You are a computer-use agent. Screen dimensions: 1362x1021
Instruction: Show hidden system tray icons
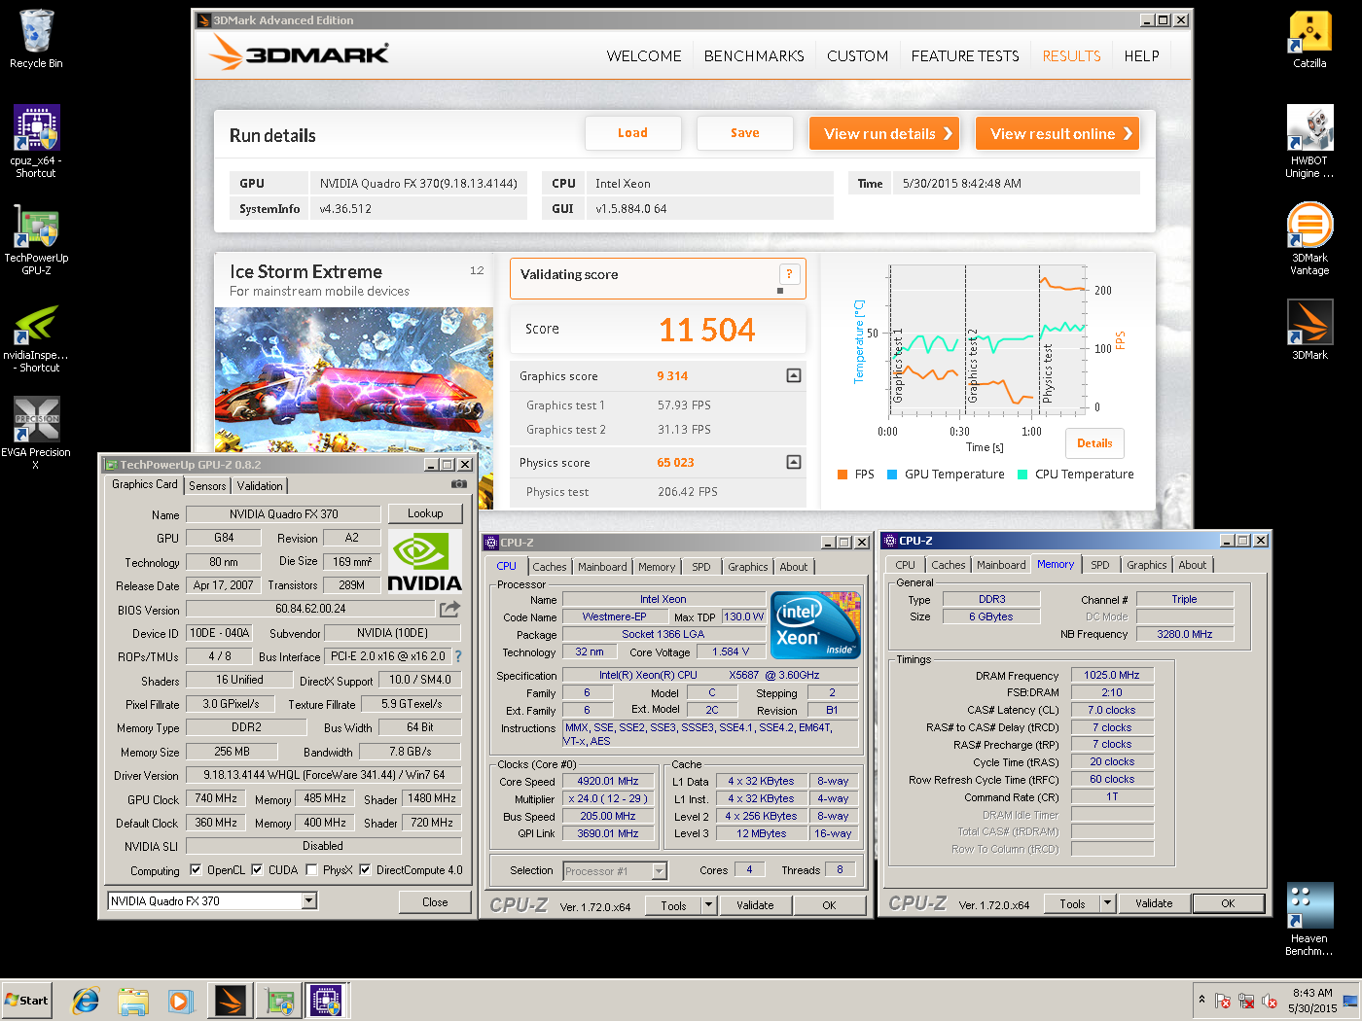1201,1000
